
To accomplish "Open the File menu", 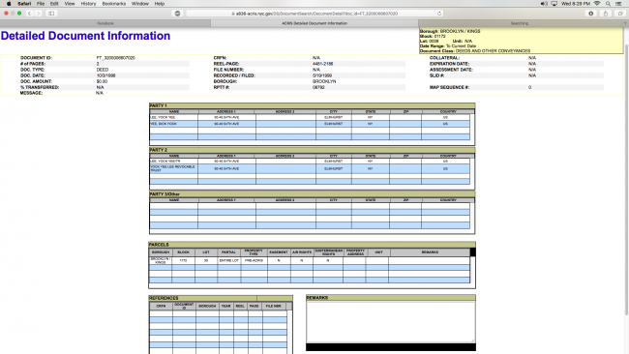I will tap(41, 4).
